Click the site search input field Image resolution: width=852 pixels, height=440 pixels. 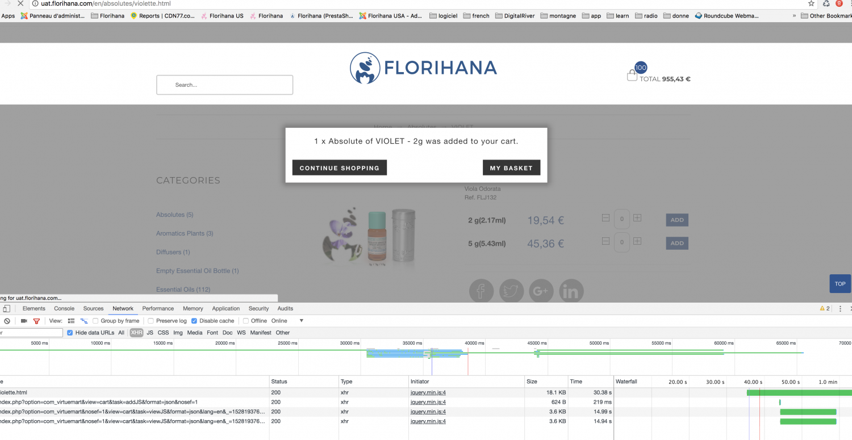coord(225,85)
